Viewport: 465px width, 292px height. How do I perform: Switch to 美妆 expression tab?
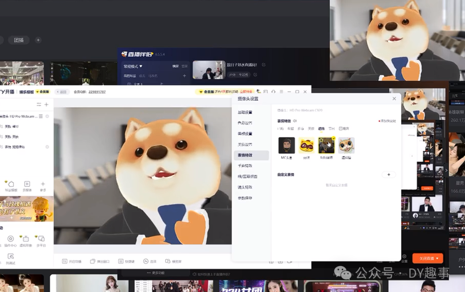311,129
